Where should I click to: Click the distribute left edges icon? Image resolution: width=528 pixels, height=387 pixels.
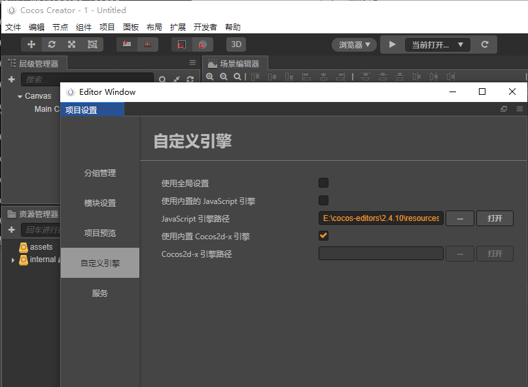[x=417, y=76]
